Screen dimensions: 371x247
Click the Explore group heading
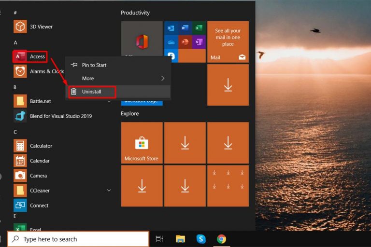coord(129,113)
